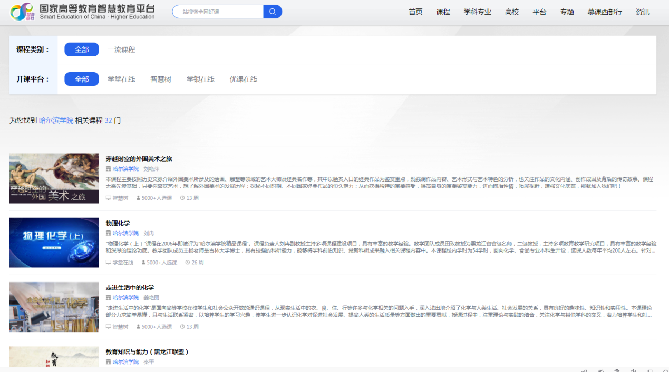Screen dimensions: 669x372
Task: Choose 优课在线 platform filter
Action: [244, 79]
